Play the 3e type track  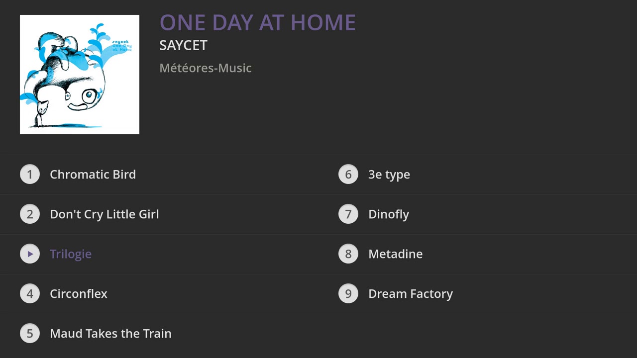tap(389, 175)
